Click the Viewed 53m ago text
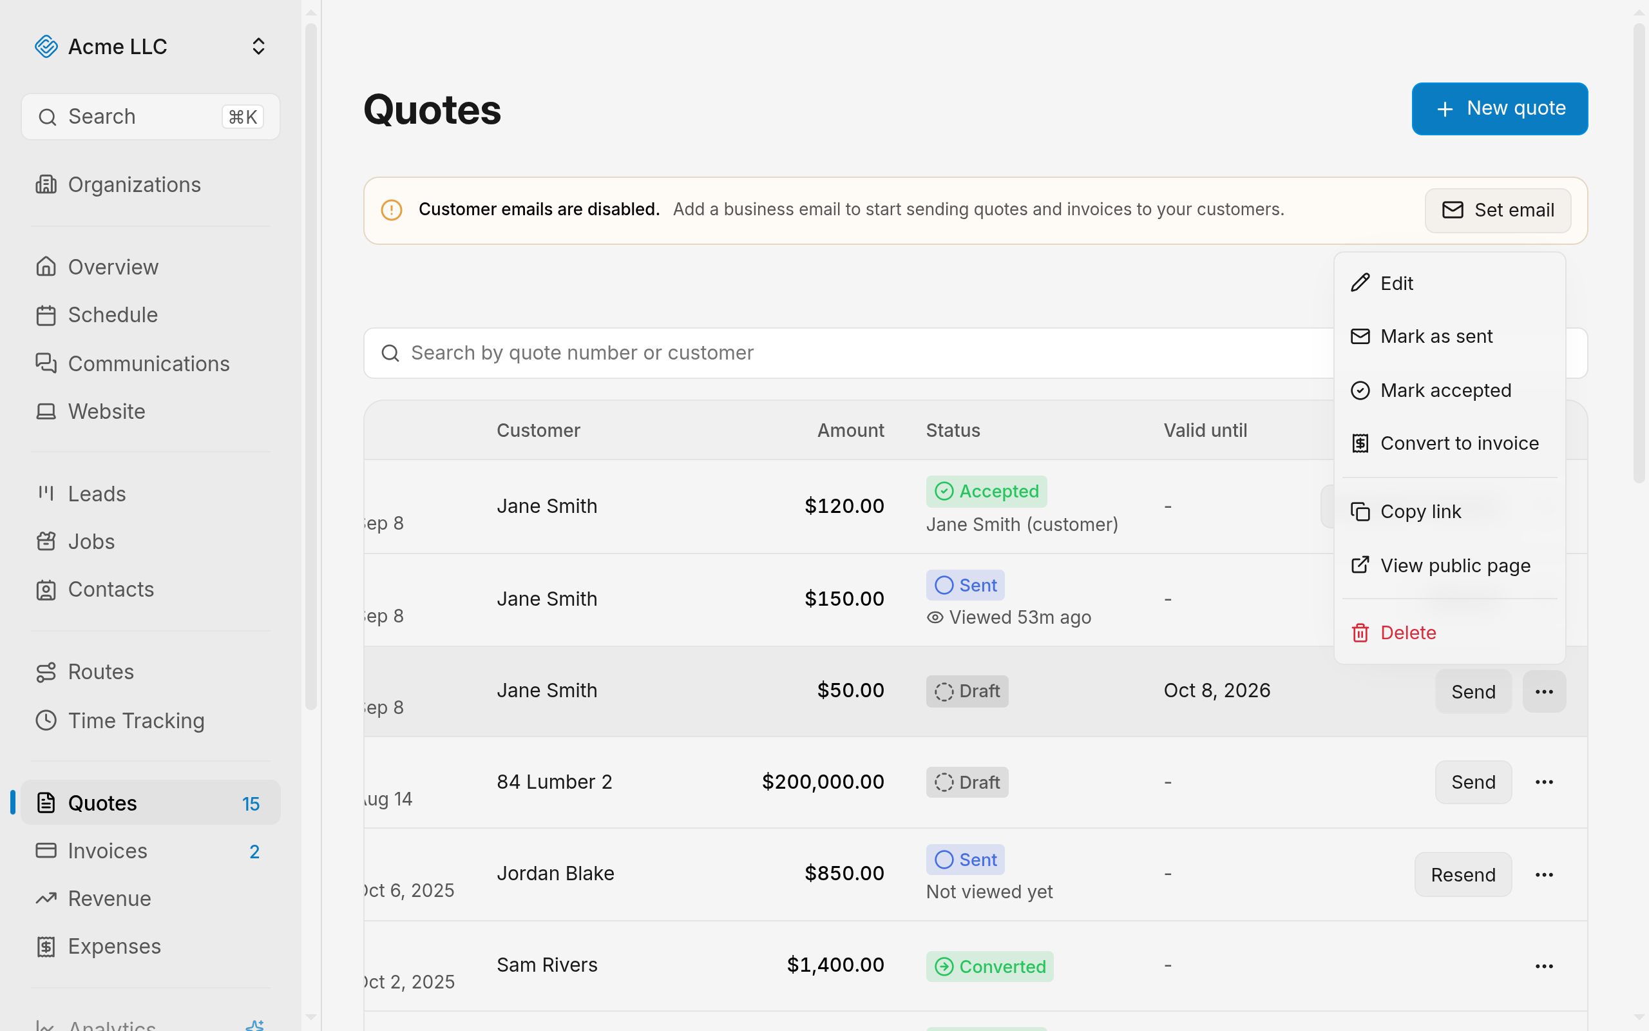The image size is (1649, 1031). click(1020, 617)
